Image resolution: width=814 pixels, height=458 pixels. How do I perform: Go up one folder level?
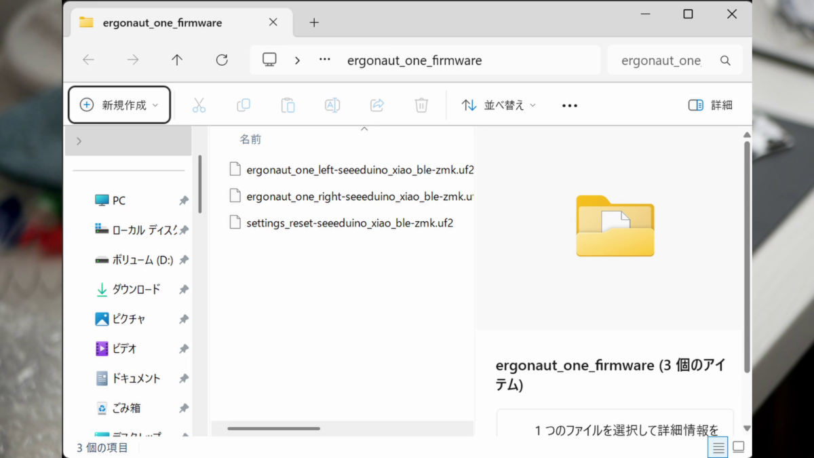(177, 60)
